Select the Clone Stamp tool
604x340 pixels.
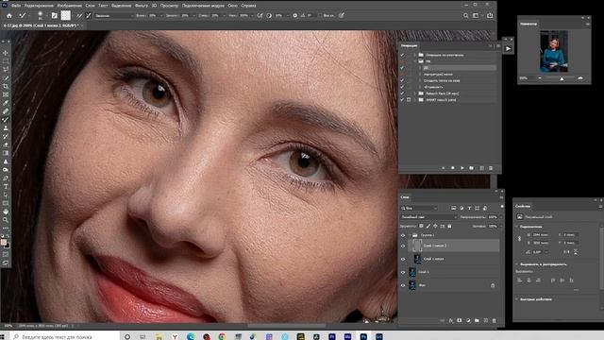pos(6,128)
